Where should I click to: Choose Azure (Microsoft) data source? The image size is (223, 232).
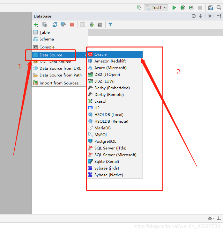pyautogui.click(x=115, y=68)
